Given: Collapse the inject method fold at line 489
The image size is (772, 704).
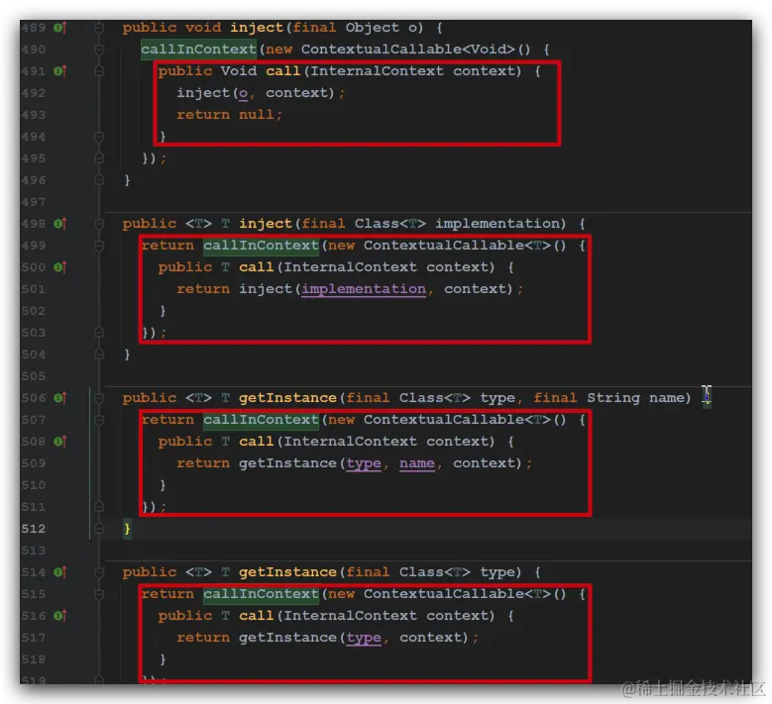Looking at the screenshot, I should click(x=99, y=28).
